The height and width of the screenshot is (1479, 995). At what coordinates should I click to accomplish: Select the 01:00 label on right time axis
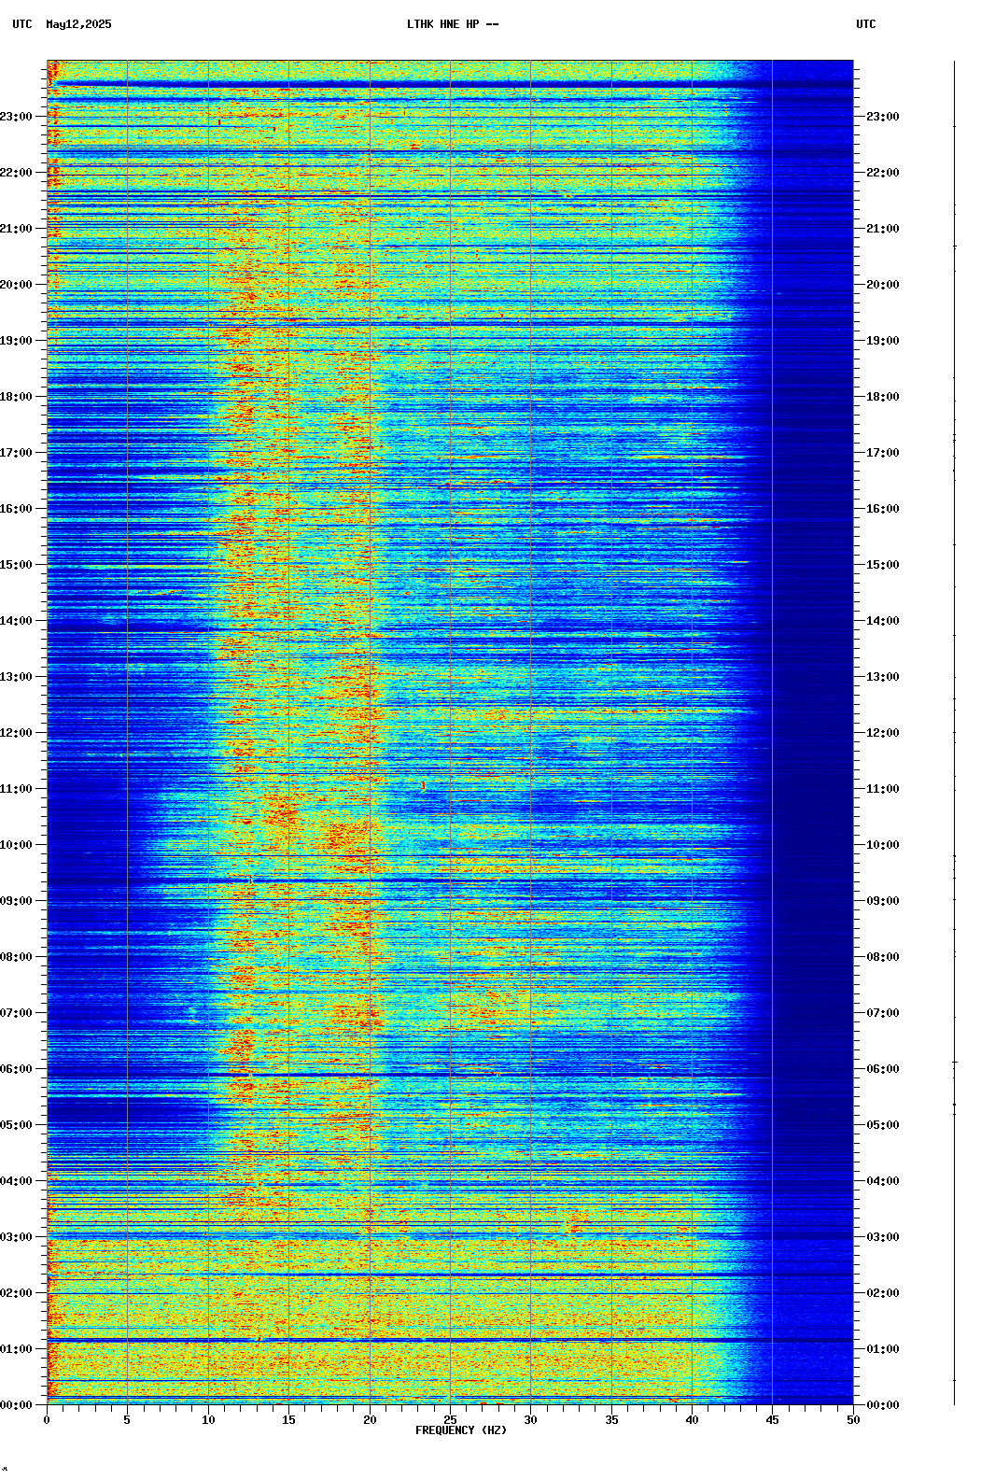tap(883, 1349)
